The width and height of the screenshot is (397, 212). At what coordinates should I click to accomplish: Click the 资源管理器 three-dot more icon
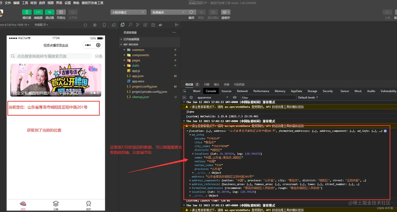(174, 32)
